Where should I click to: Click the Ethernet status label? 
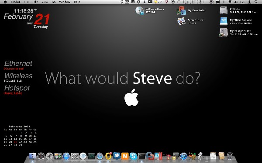click(18, 63)
